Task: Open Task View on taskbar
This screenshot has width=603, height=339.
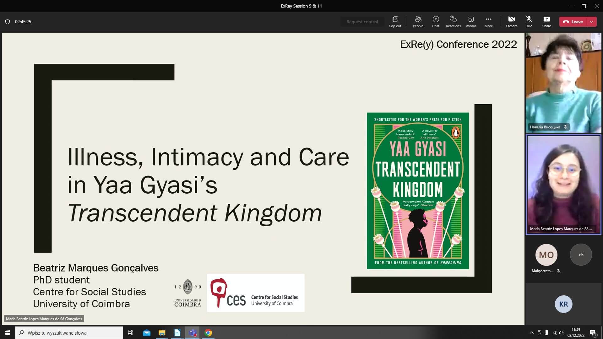Action: point(131,333)
